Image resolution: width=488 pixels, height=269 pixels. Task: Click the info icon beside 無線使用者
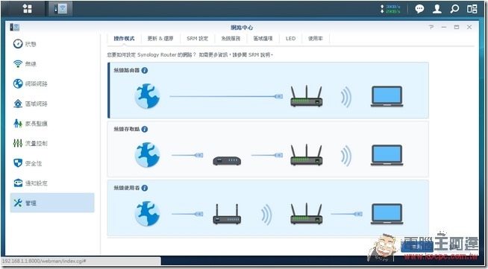coord(145,188)
